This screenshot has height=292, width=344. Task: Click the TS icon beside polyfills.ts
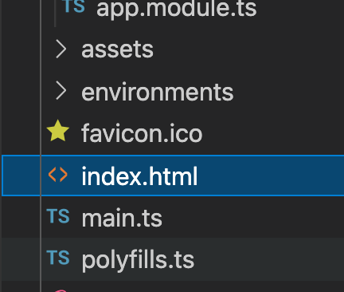click(x=58, y=258)
